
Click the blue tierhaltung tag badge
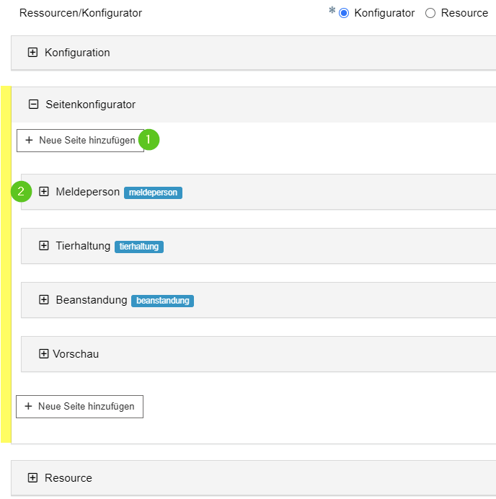(x=139, y=247)
